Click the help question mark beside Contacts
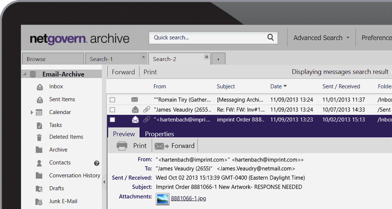392x209 pixels. tap(96, 163)
